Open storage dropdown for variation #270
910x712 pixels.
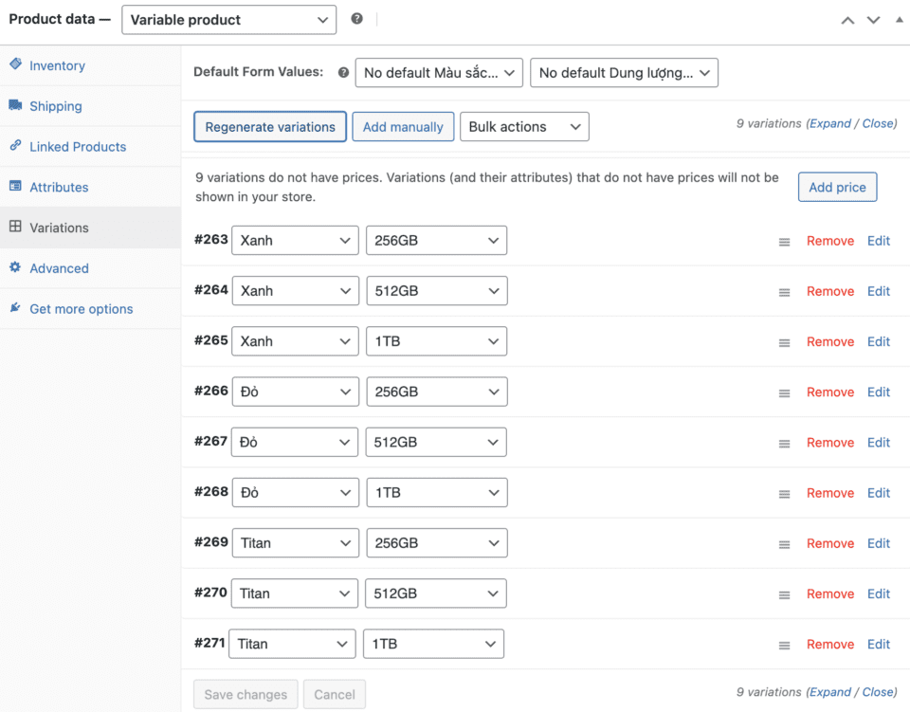pyautogui.click(x=435, y=593)
